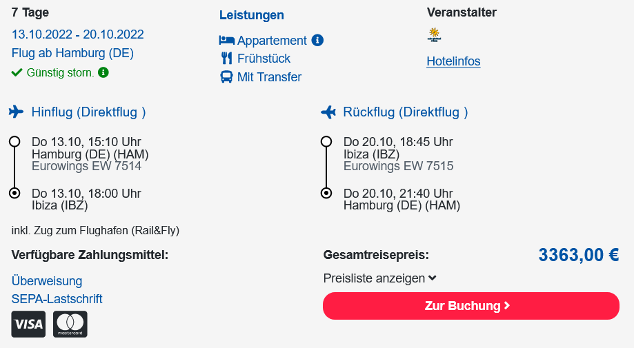The height and width of the screenshot is (350, 634).
Task: Select Überweisung payment method
Action: click(47, 281)
